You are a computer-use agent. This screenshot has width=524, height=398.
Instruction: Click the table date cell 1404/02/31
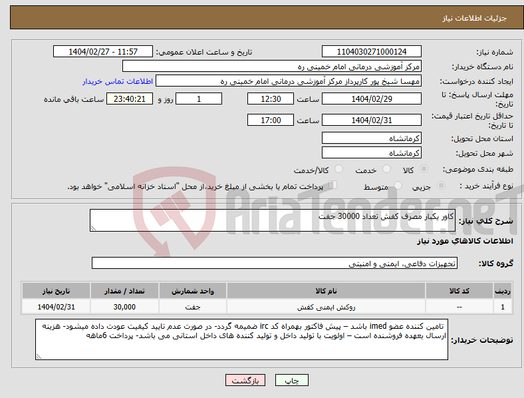tap(56, 307)
